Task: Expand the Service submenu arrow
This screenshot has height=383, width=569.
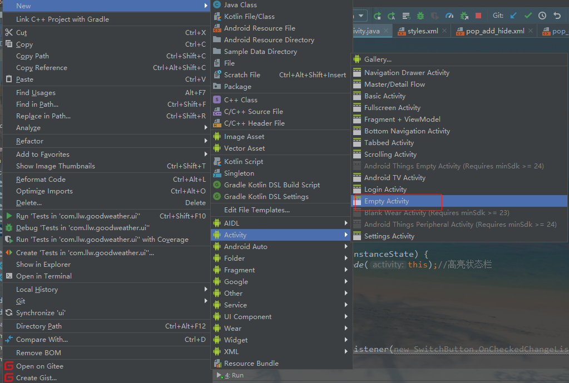Action: pyautogui.click(x=346, y=305)
